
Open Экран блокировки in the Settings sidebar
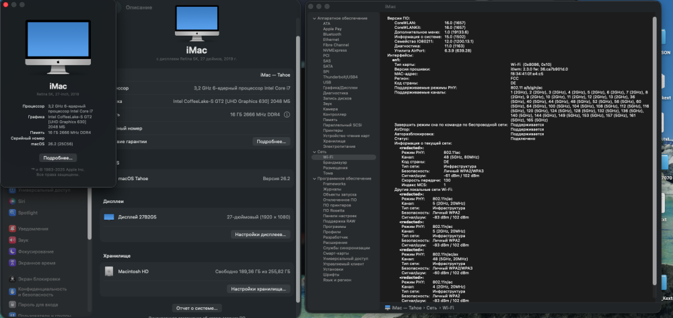point(34,279)
